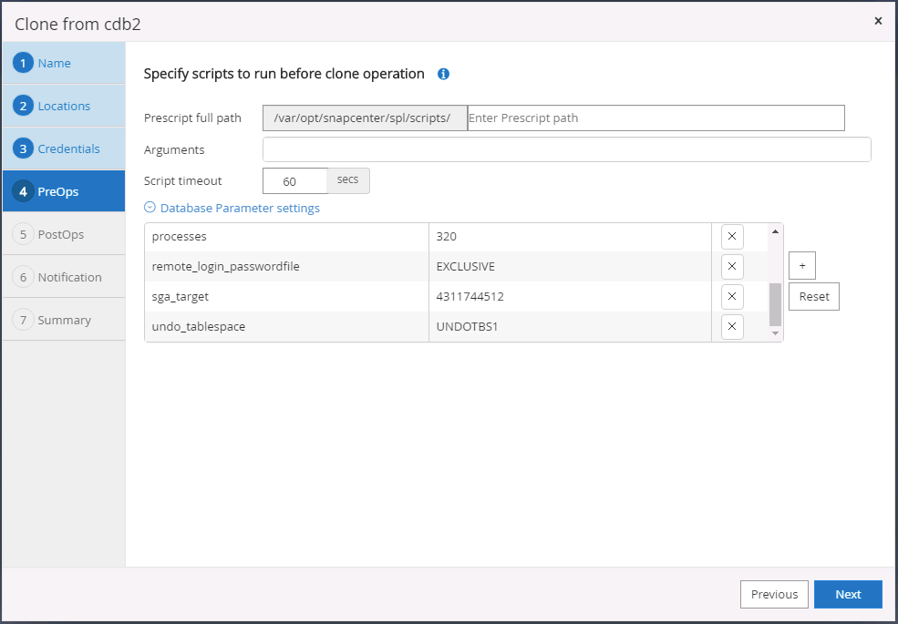Click the Script timeout value field

pos(294,181)
